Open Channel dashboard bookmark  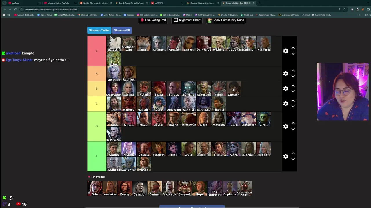[24, 15]
